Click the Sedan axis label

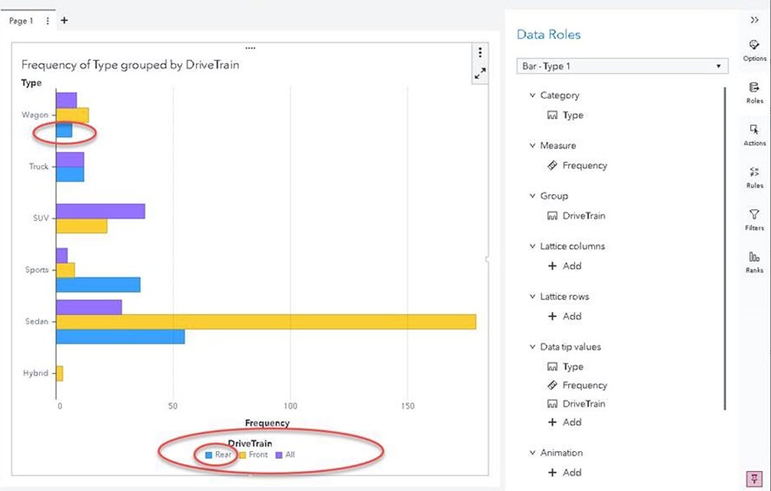tap(37, 321)
